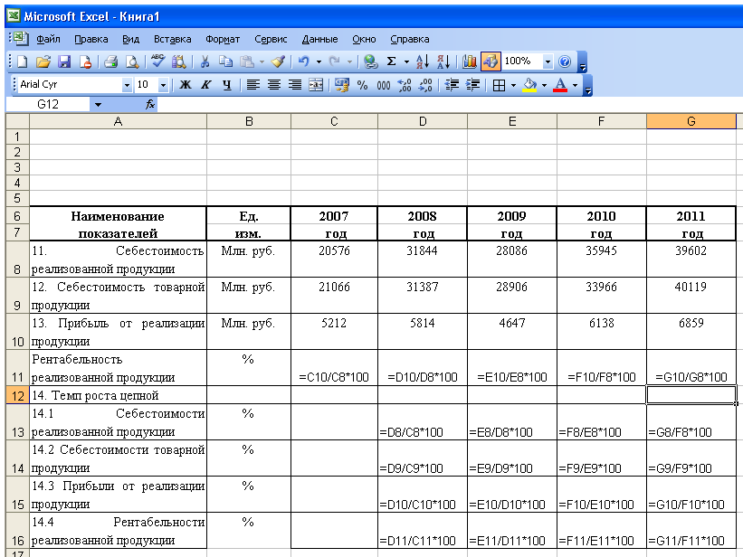
Task: Toggle bold Ж formatting
Action: (x=186, y=85)
